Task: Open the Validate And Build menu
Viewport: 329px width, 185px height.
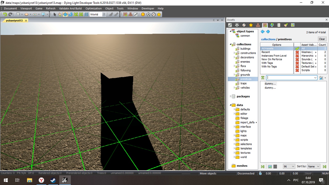Action: [x=70, y=8]
